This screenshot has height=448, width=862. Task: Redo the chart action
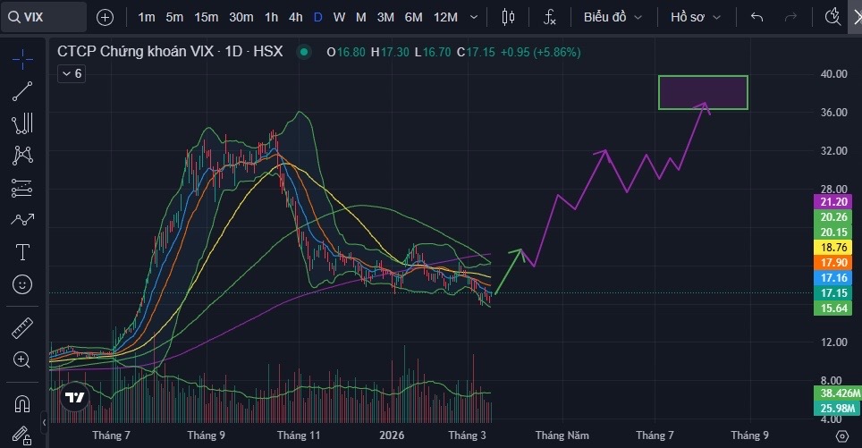tap(790, 18)
